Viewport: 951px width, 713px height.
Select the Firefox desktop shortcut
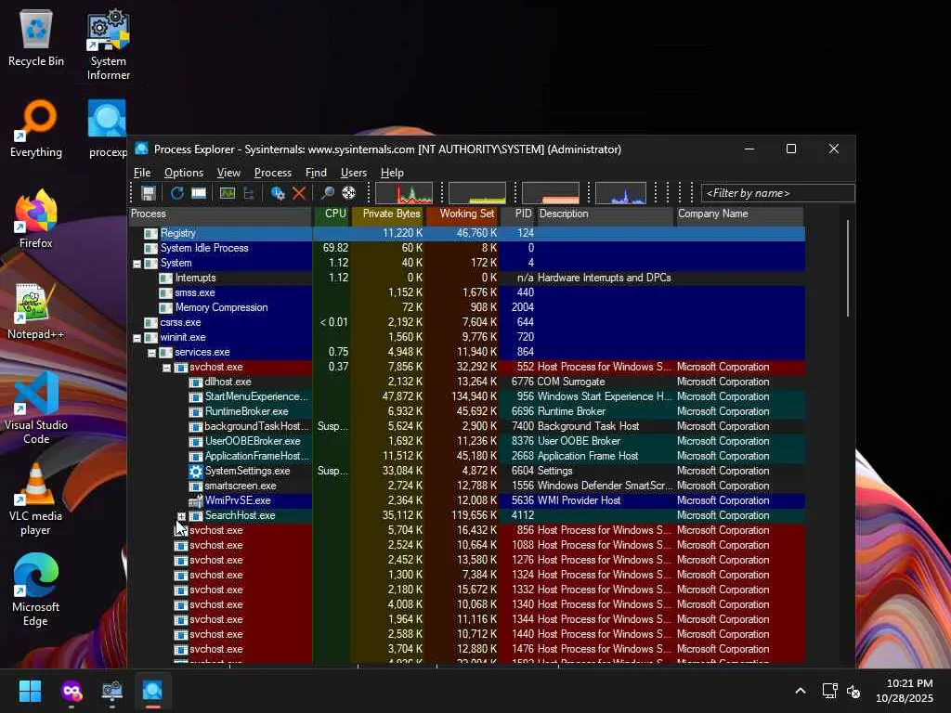tap(36, 219)
